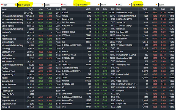Viewport: 176px width, 110px height.
Task: Select Hong Leong Fin row
Action: 89,26
